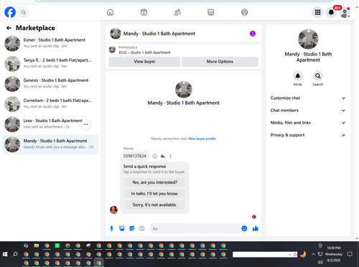Open the notifications bell
This screenshot has width=359, height=267.
(331, 12)
